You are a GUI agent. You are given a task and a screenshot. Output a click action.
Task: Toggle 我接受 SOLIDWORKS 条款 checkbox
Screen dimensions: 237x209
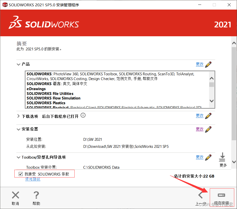pos(21,174)
